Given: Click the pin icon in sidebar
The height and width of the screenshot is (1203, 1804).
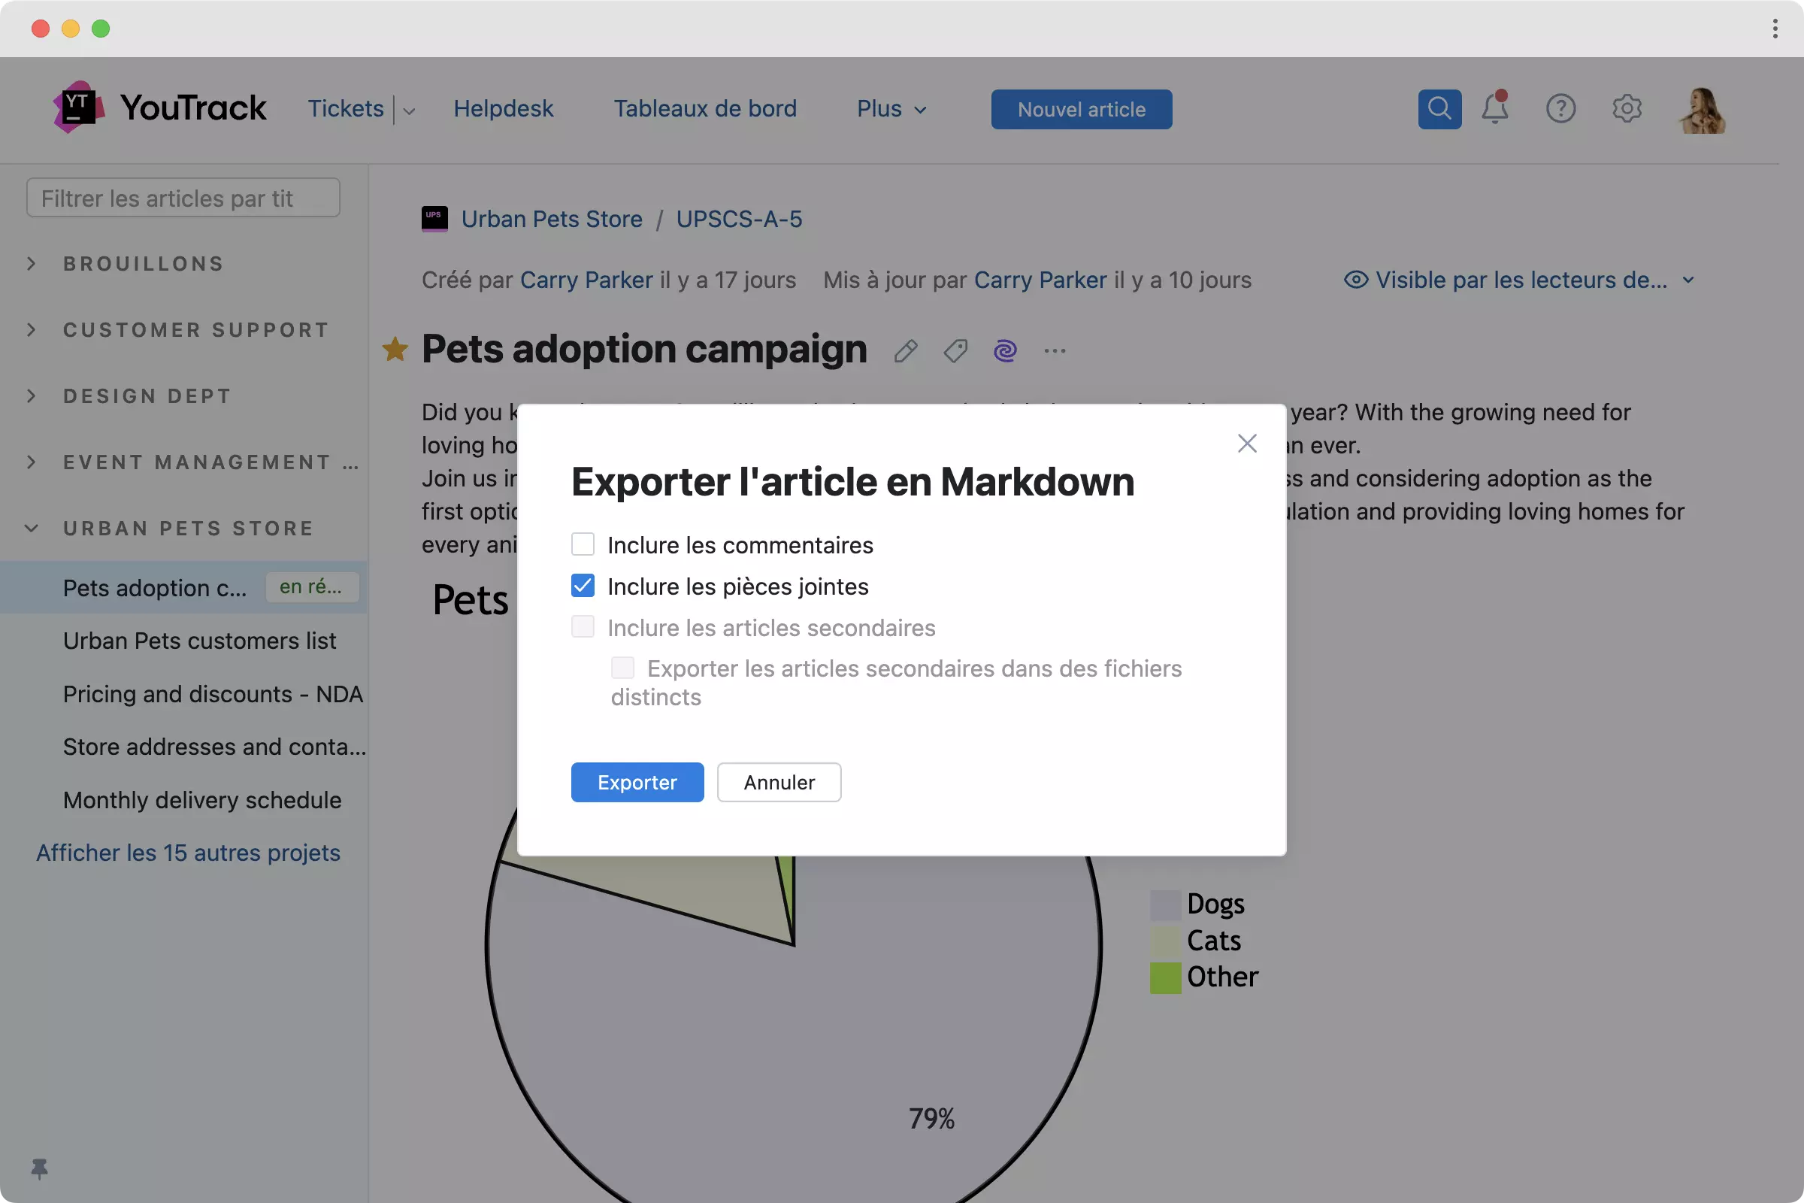Looking at the screenshot, I should coord(39,1168).
